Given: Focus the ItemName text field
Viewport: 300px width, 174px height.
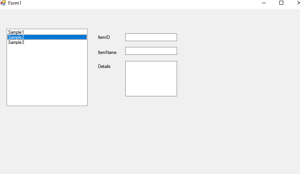Looking at the screenshot, I should click(151, 51).
